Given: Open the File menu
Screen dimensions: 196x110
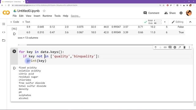Looking at the screenshot, I should click(x=15, y=16).
